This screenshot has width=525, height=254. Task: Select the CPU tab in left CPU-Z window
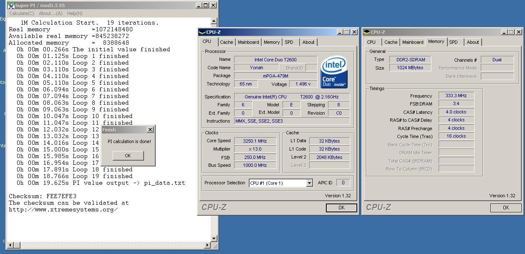tap(207, 42)
